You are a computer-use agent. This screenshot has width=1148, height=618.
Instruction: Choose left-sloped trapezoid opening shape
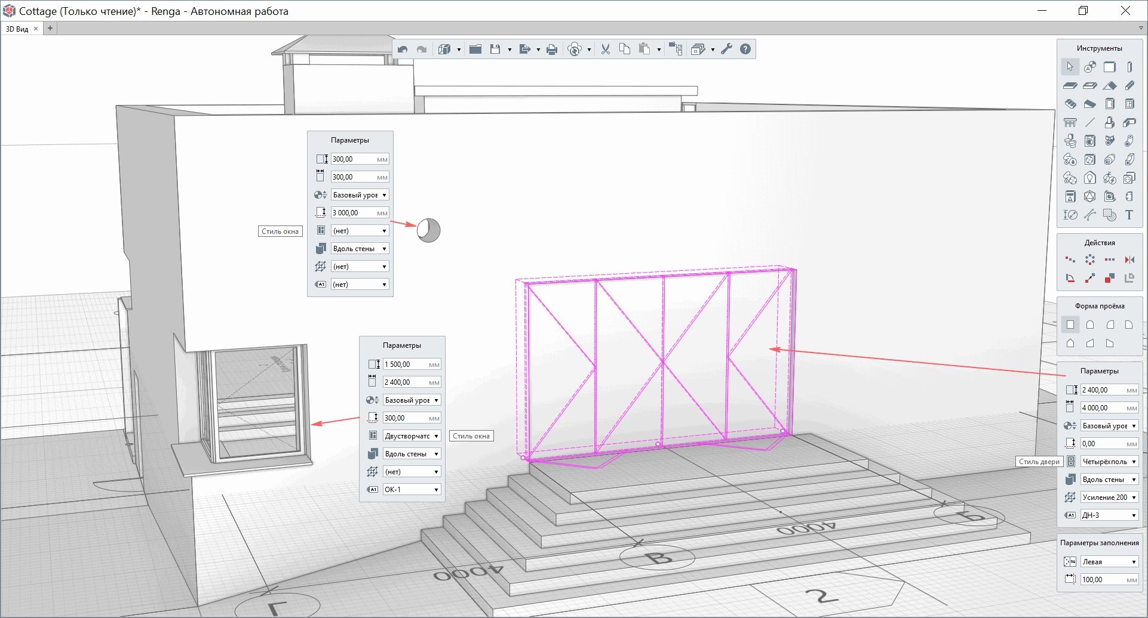point(1089,343)
